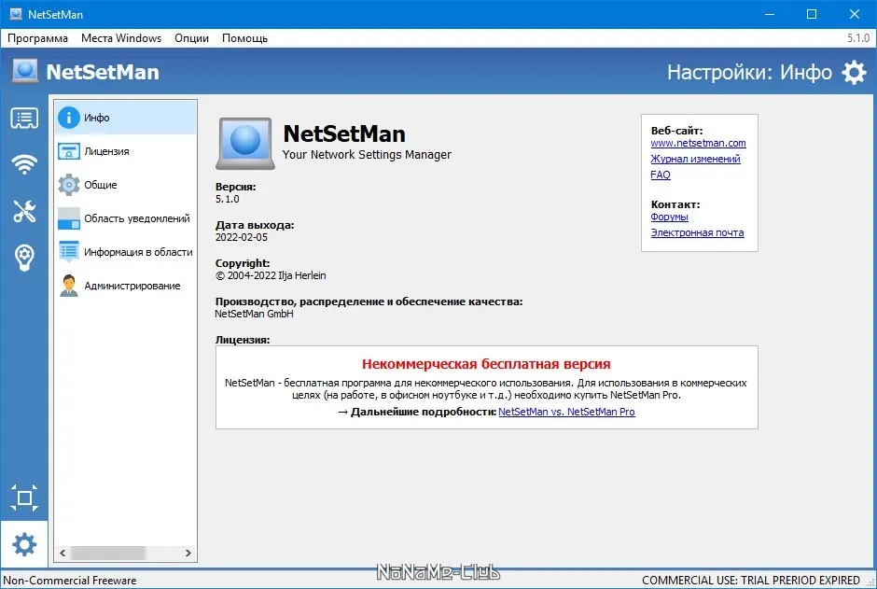
Task: Click the 5.1.0 value under Версия
Action: click(227, 199)
